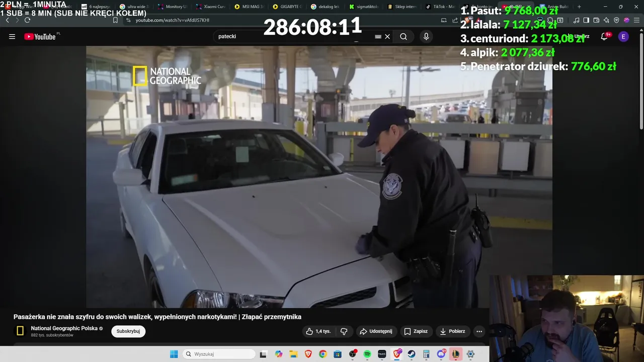
Task: Open a new browser tab
Action: 579,7
